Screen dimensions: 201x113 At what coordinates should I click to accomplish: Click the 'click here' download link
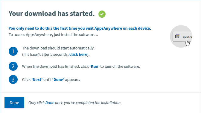tap(78, 54)
